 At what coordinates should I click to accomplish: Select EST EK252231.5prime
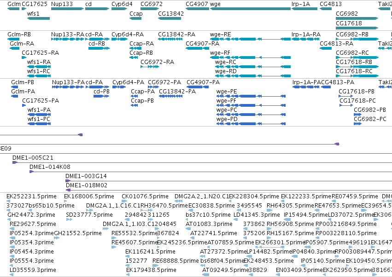pyautogui.click(x=8, y=201)
